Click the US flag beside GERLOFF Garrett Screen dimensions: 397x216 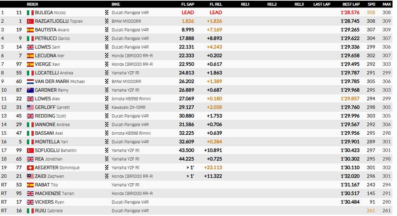click(30, 107)
